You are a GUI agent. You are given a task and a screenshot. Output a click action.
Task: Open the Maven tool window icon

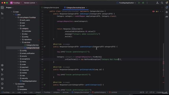(x=167, y=17)
